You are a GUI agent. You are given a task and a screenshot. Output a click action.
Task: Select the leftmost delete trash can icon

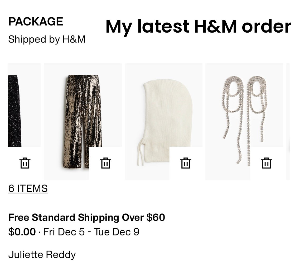[x=25, y=163]
